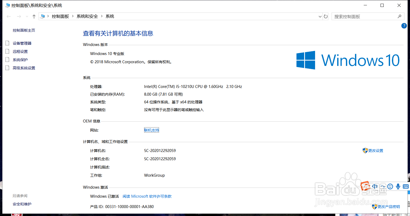This screenshot has width=410, height=216.
Task: Open help with the blue question mark
Action: [404, 26]
